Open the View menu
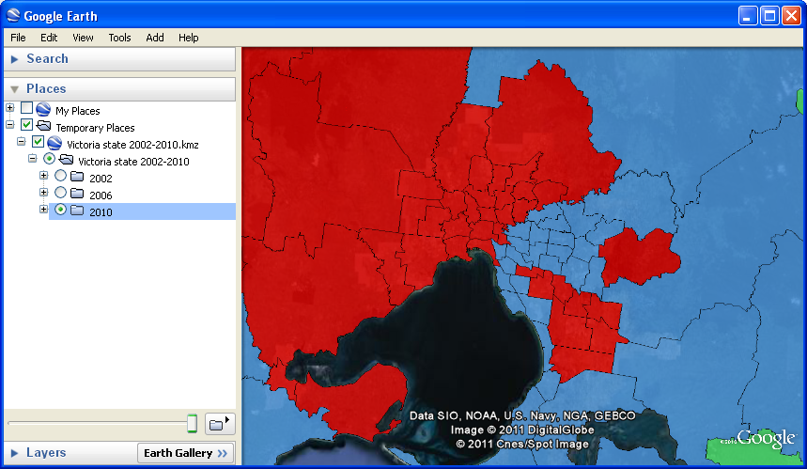 coord(83,38)
